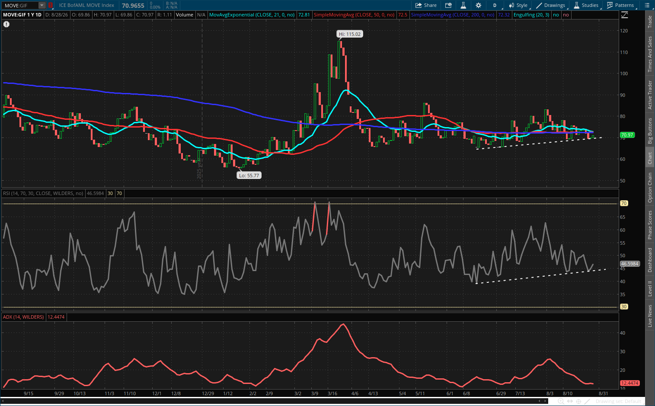Screen dimensions: 655x406
Task: Click the exclamation warning icon on chart
Action: point(6,24)
